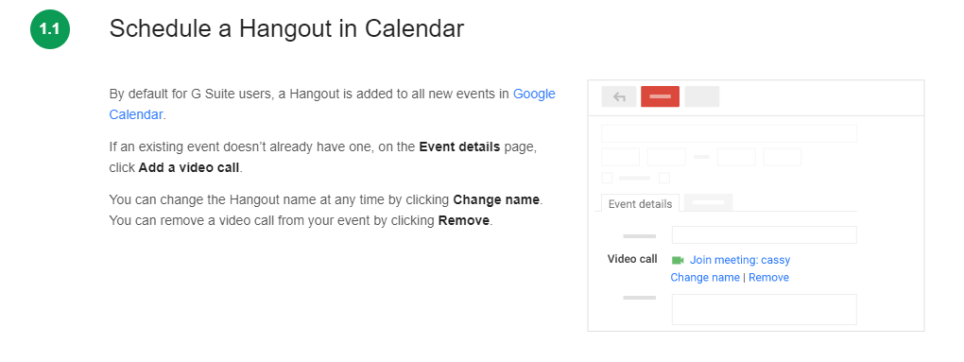Click the Change name link
Viewport: 964px width, 362px height.
704,277
